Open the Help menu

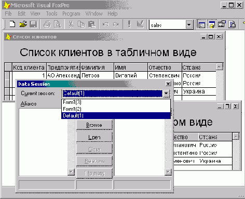coord(113,14)
